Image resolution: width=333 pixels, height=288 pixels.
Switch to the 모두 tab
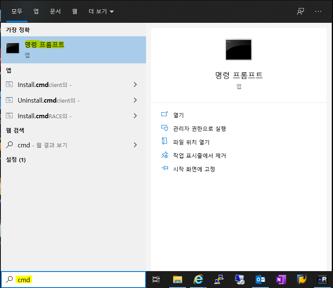17,11
